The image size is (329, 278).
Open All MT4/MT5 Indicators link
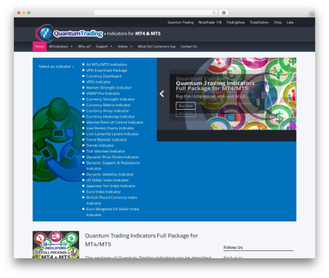[x=107, y=64]
